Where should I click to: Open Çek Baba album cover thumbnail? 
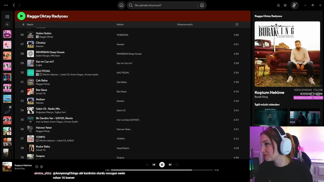pyautogui.click(x=31, y=82)
